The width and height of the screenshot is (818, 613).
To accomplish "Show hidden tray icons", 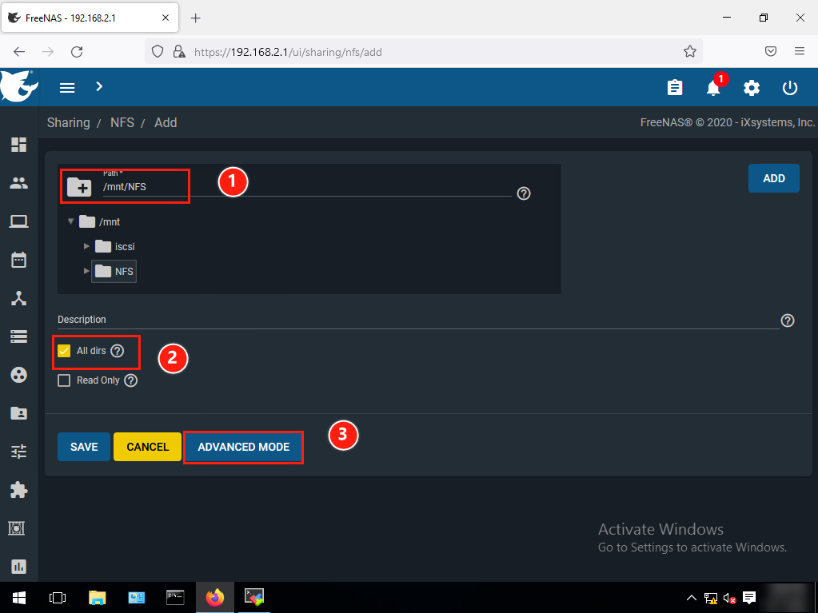I will pos(691,598).
